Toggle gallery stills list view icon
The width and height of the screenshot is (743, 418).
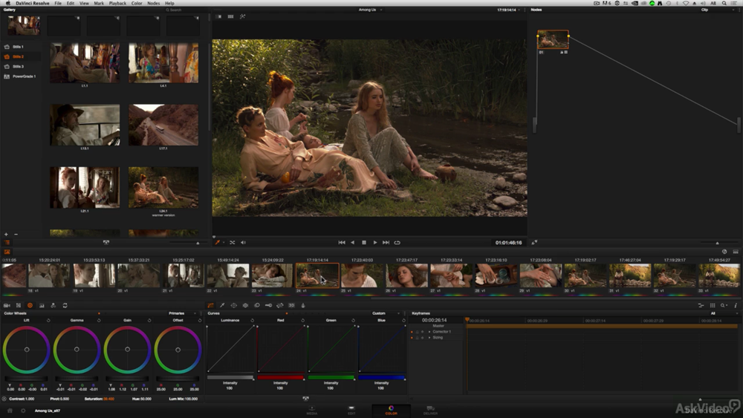[x=7, y=242]
